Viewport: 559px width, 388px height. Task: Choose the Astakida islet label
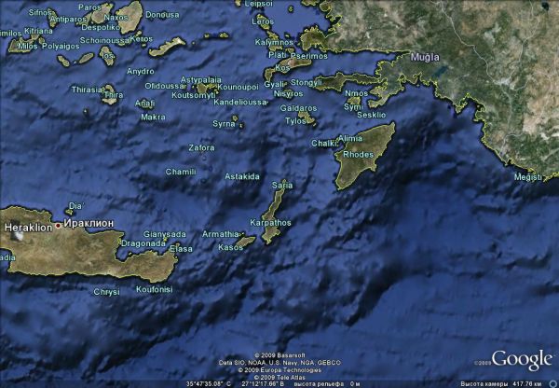242,176
